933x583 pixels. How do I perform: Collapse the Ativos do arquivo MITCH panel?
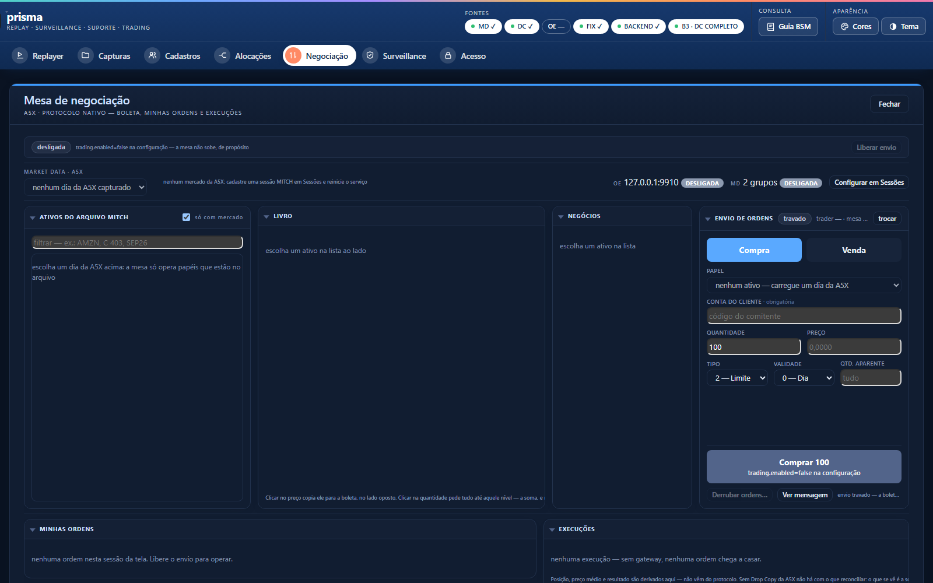pyautogui.click(x=33, y=217)
